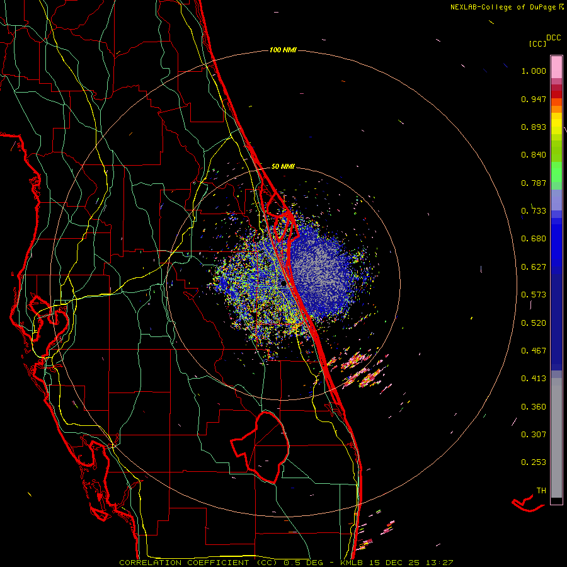The height and width of the screenshot is (567, 567).
Task: Select the 0.307 scale value
Action: pos(534,434)
